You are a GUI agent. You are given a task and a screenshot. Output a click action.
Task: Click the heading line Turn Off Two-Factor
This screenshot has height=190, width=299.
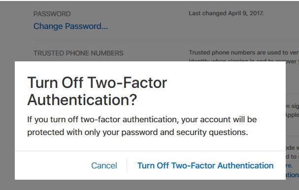(x=97, y=82)
